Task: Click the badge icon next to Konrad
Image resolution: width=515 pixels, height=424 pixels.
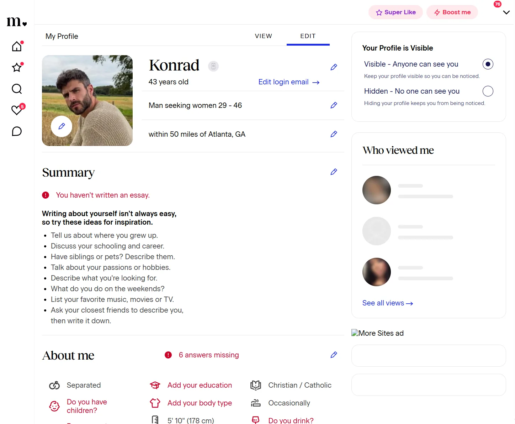Action: (x=213, y=66)
